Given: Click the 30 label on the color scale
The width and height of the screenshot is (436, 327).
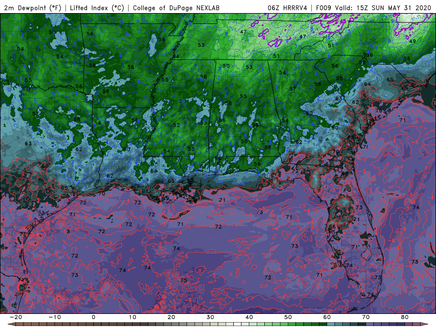Looking at the screenshot, I should 210,317.
